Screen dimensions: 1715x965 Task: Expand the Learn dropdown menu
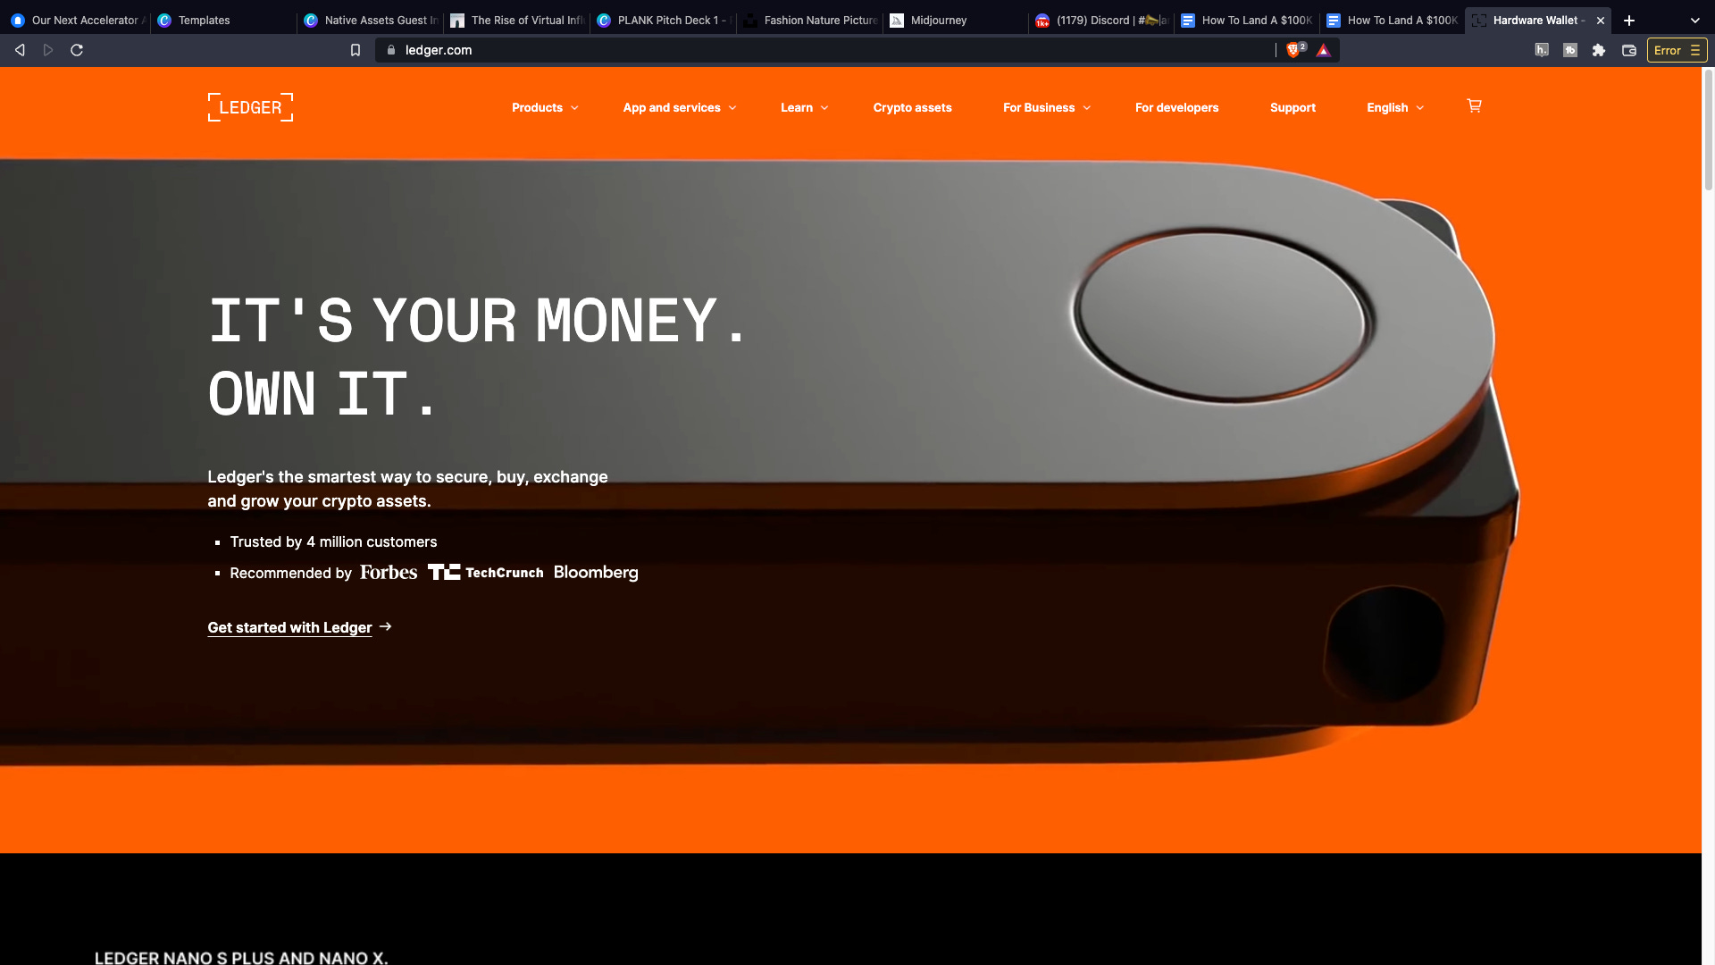coord(805,107)
